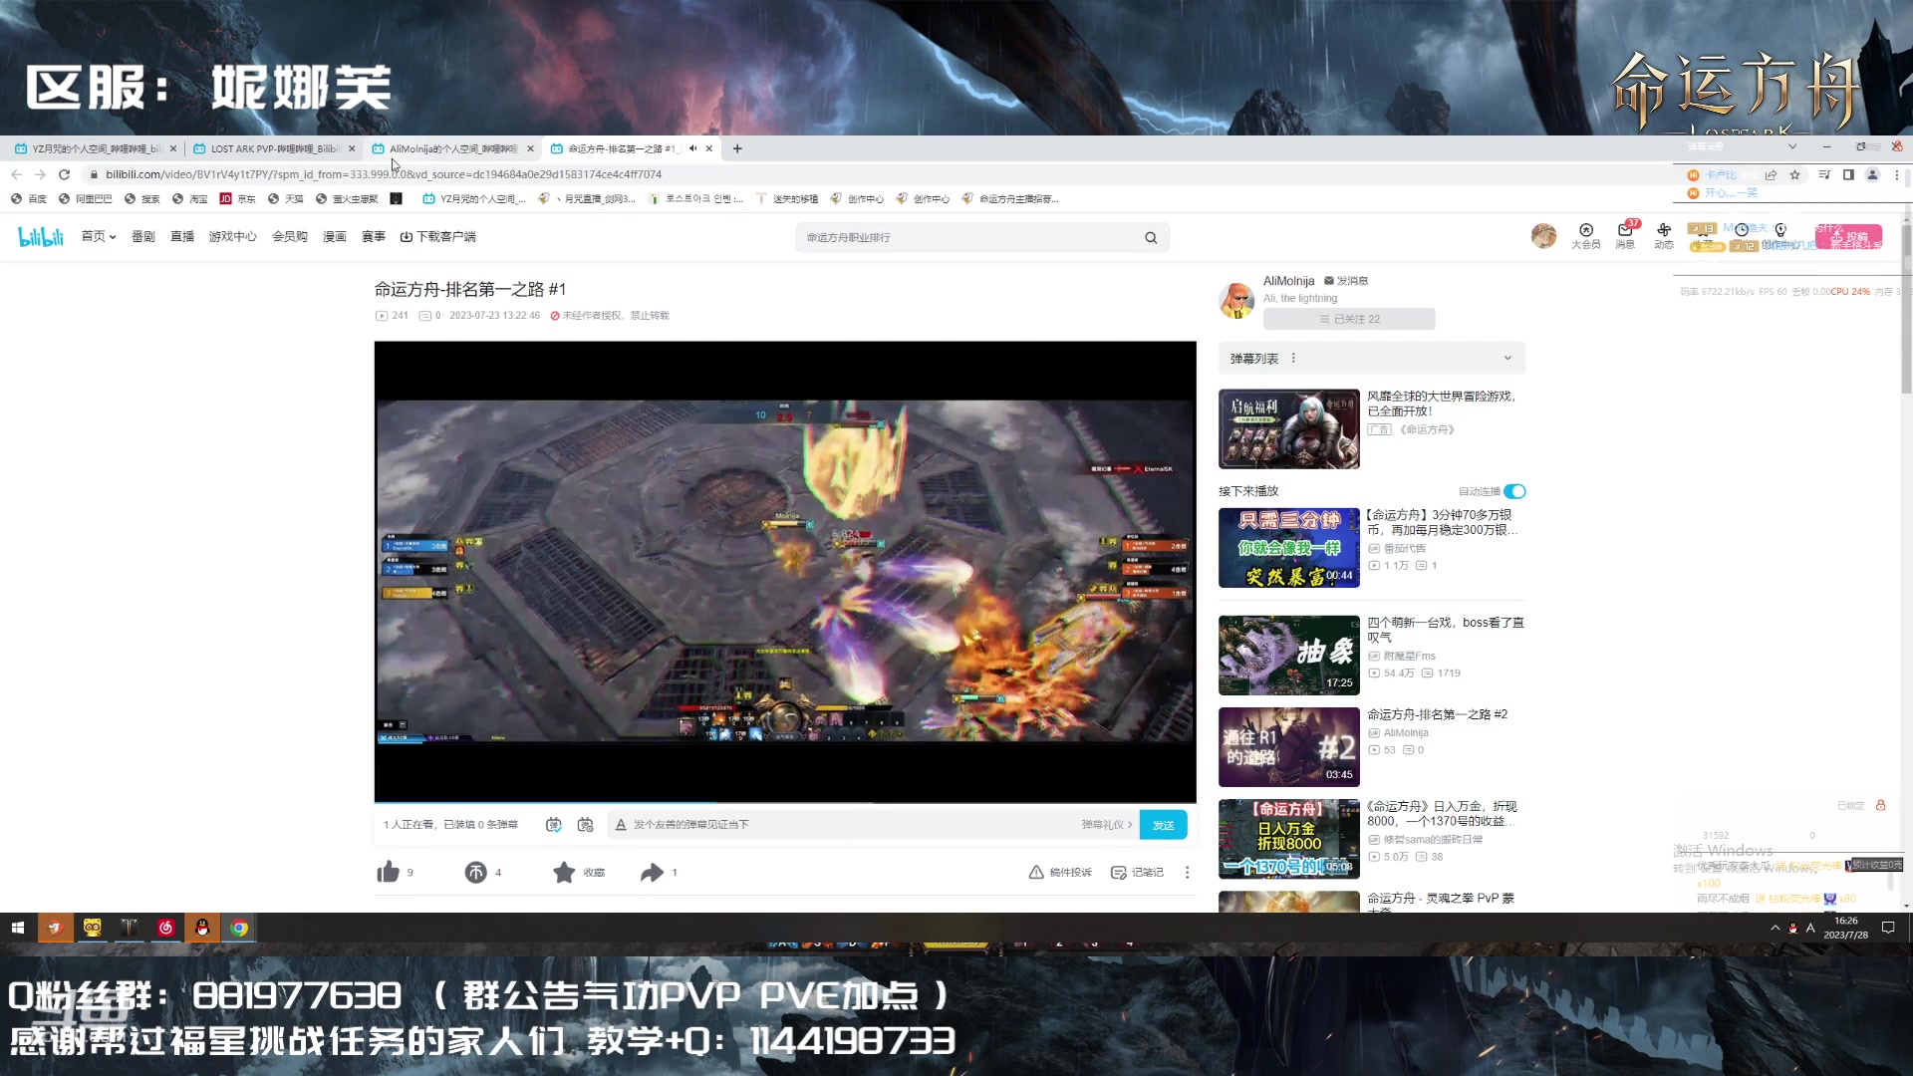This screenshot has height=1076, width=1913.
Task: Share the video using arrow icon
Action: (x=652, y=872)
